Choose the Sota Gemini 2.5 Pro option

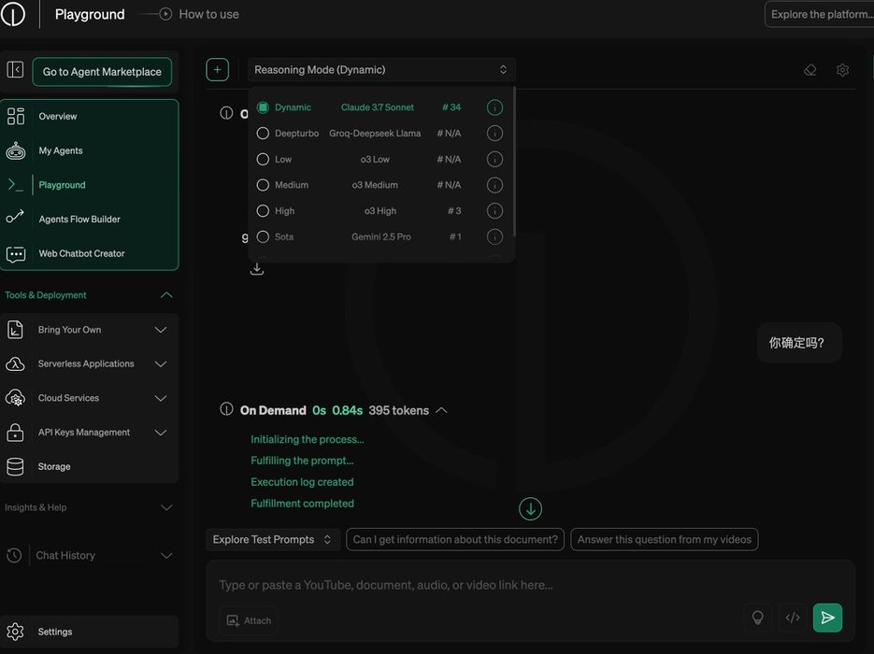coord(263,237)
